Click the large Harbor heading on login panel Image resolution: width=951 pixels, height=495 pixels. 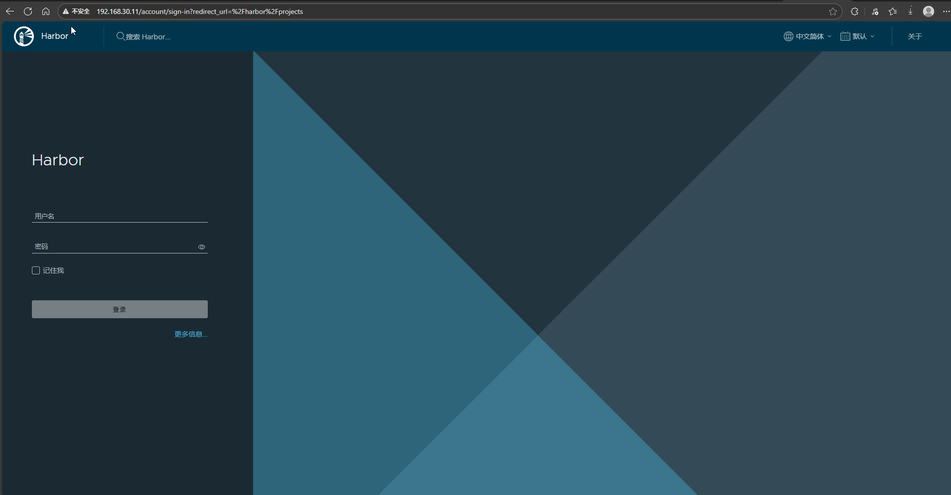58,160
